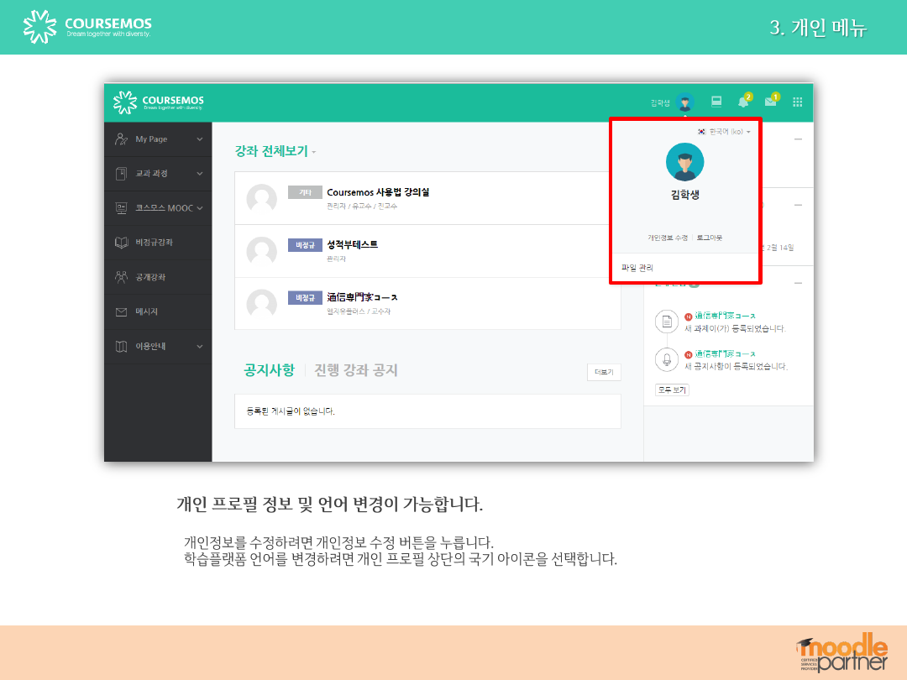Click the Coursemos logo in the app header
This screenshot has height=680, width=907.
click(160, 102)
